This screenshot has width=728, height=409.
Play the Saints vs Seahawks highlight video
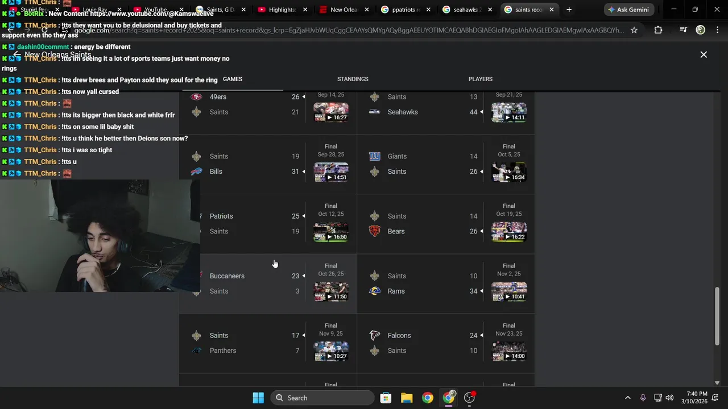pos(509,112)
